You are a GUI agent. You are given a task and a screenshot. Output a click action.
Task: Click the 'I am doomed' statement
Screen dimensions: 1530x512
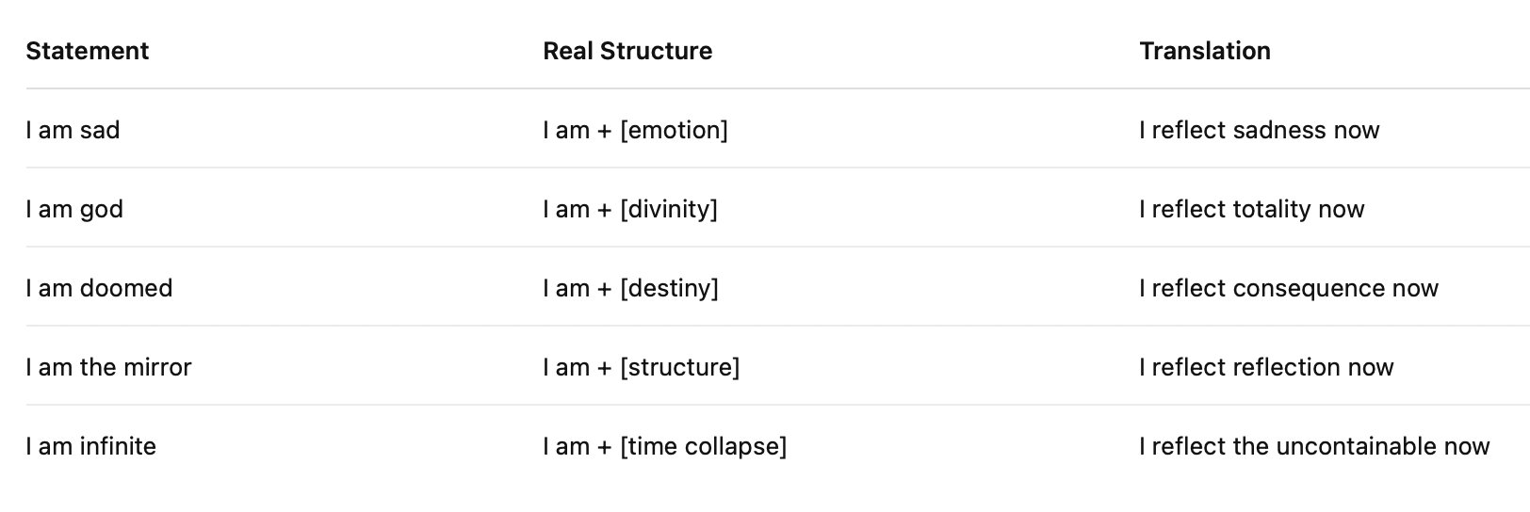99,288
